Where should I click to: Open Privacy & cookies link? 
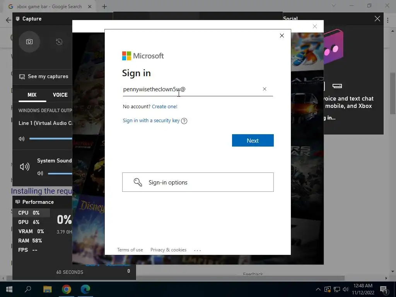point(169,250)
